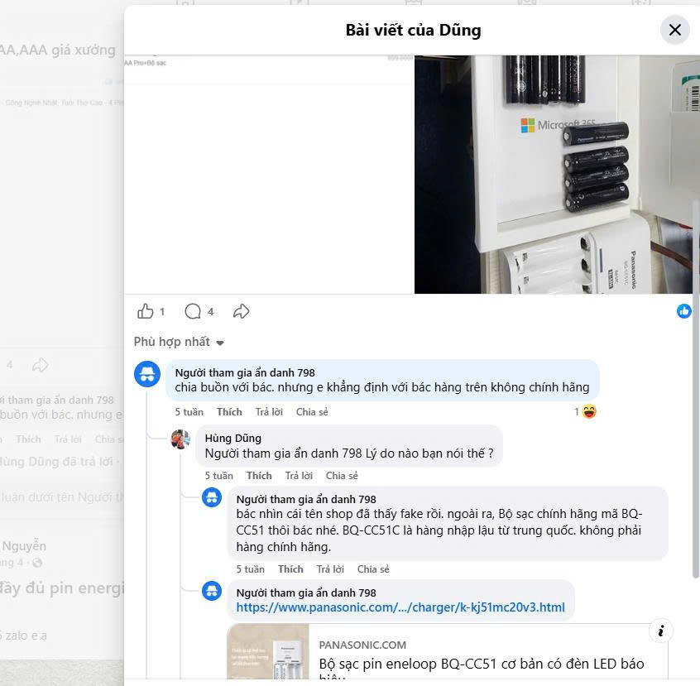Click Thích under BQ-CC51 fake comment
This screenshot has width=700, height=686.
pyautogui.click(x=290, y=569)
